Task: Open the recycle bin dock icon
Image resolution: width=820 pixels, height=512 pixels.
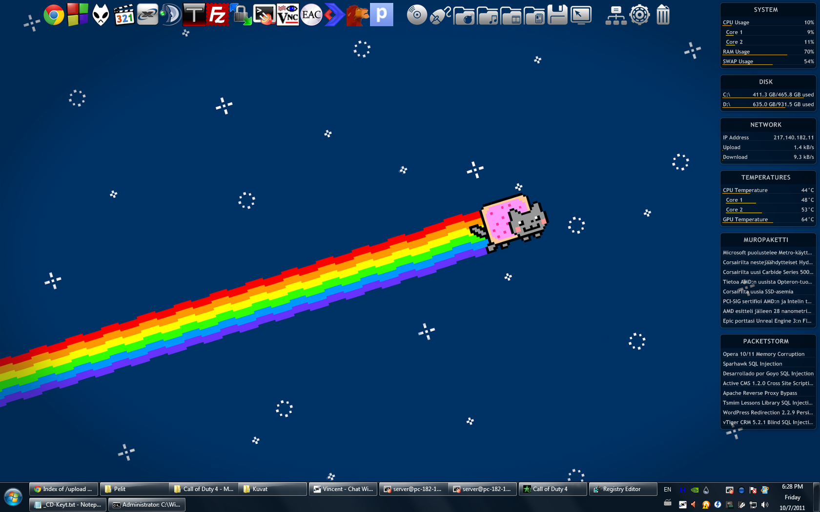Action: coord(663,15)
